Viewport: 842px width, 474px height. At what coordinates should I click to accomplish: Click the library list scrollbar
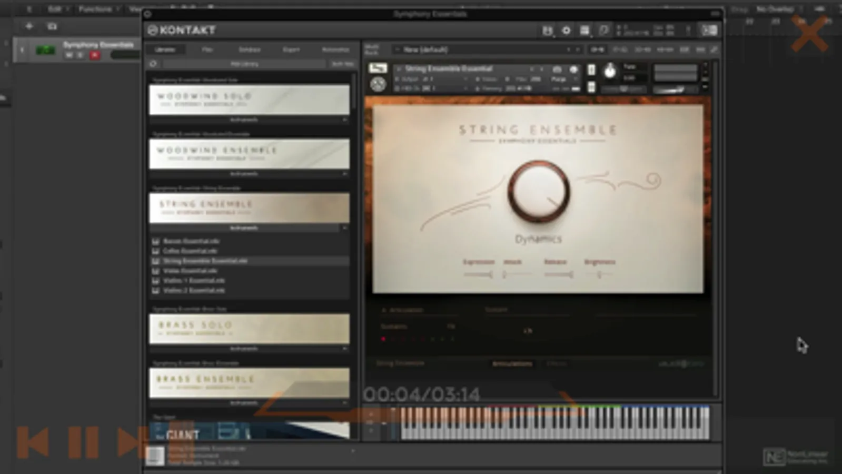click(354, 92)
